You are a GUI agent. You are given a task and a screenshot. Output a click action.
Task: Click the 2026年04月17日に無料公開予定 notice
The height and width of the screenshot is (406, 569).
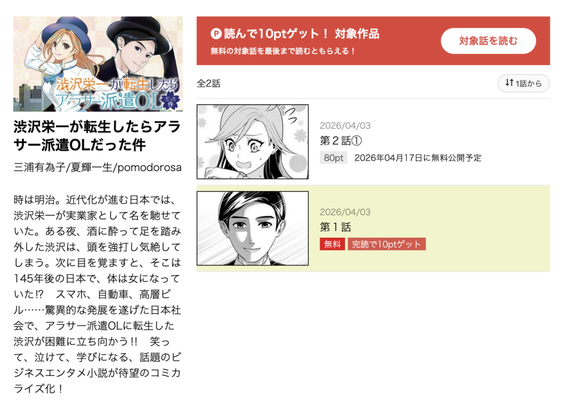tap(418, 158)
